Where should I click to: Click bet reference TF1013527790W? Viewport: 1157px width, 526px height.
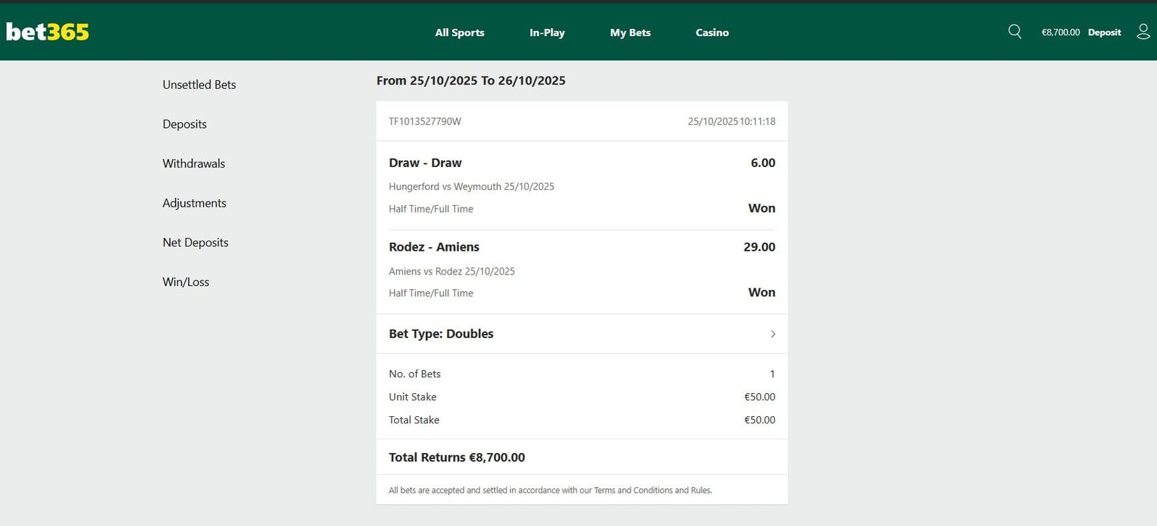[424, 121]
